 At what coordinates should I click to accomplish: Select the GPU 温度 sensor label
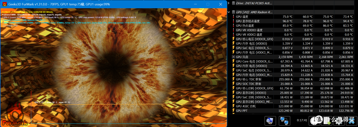pyautogui.click(x=242, y=16)
